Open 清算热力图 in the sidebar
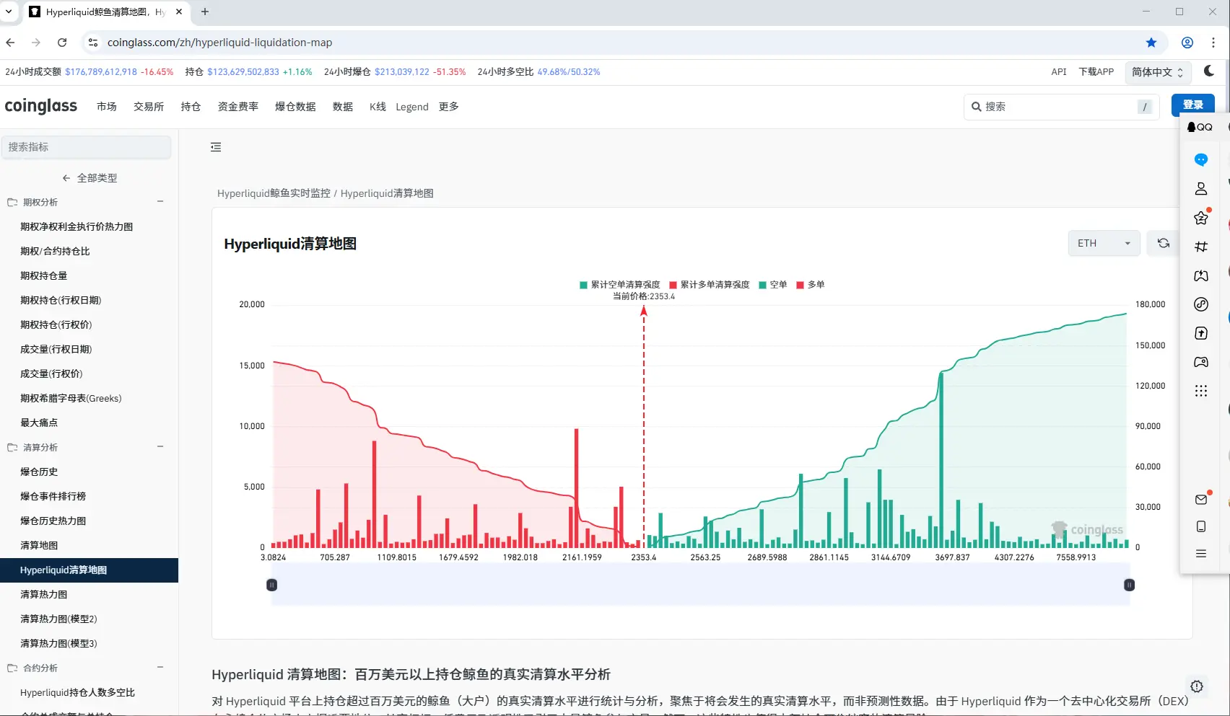1230x716 pixels. pyautogui.click(x=44, y=594)
